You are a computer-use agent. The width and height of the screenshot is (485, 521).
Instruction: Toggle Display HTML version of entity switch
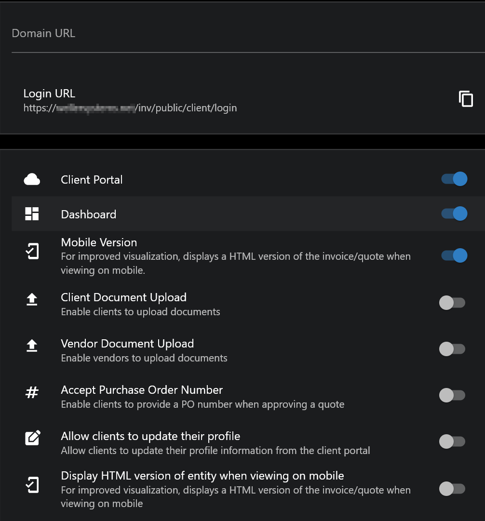coord(452,489)
